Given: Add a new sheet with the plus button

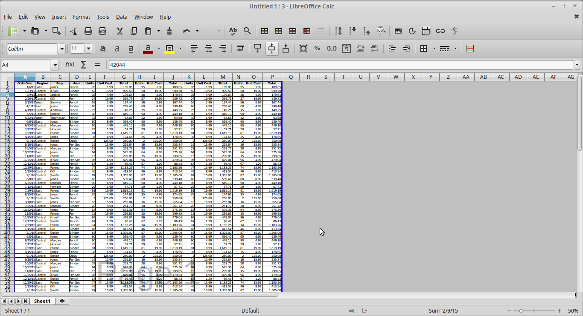Looking at the screenshot, I should click(x=62, y=301).
